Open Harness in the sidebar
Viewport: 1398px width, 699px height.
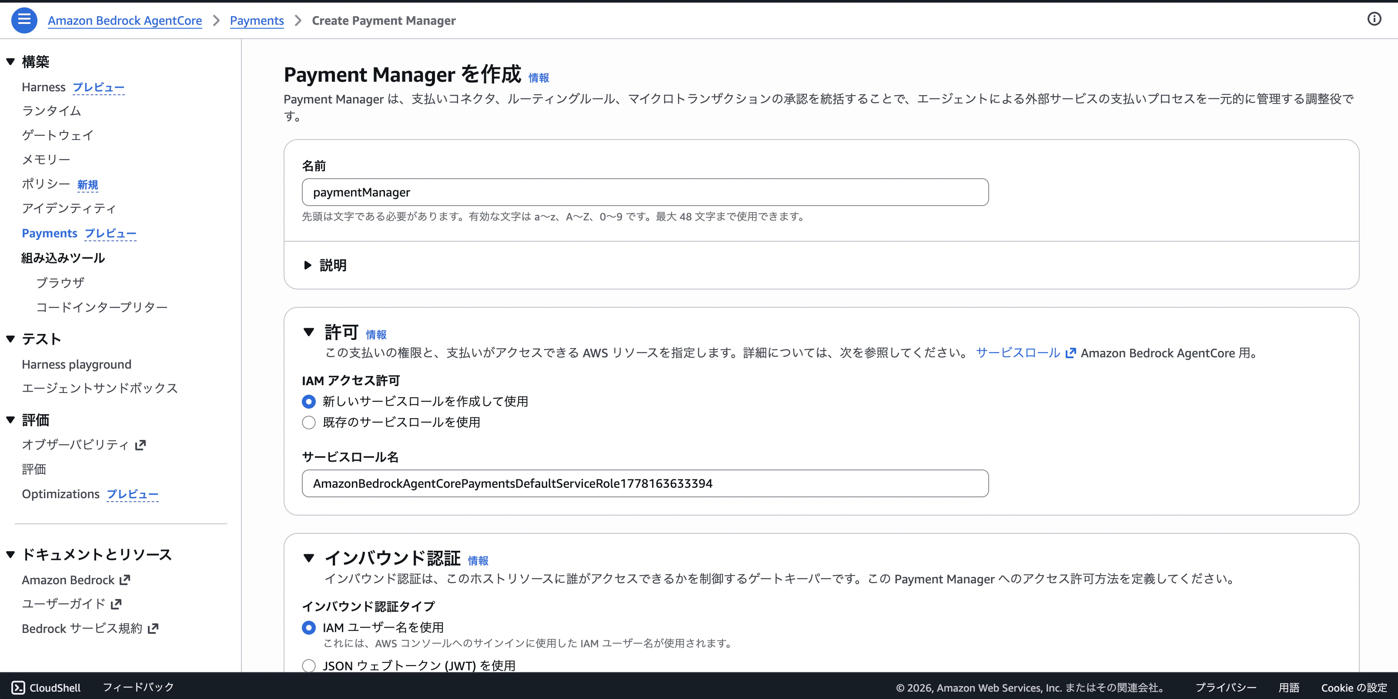tap(43, 87)
